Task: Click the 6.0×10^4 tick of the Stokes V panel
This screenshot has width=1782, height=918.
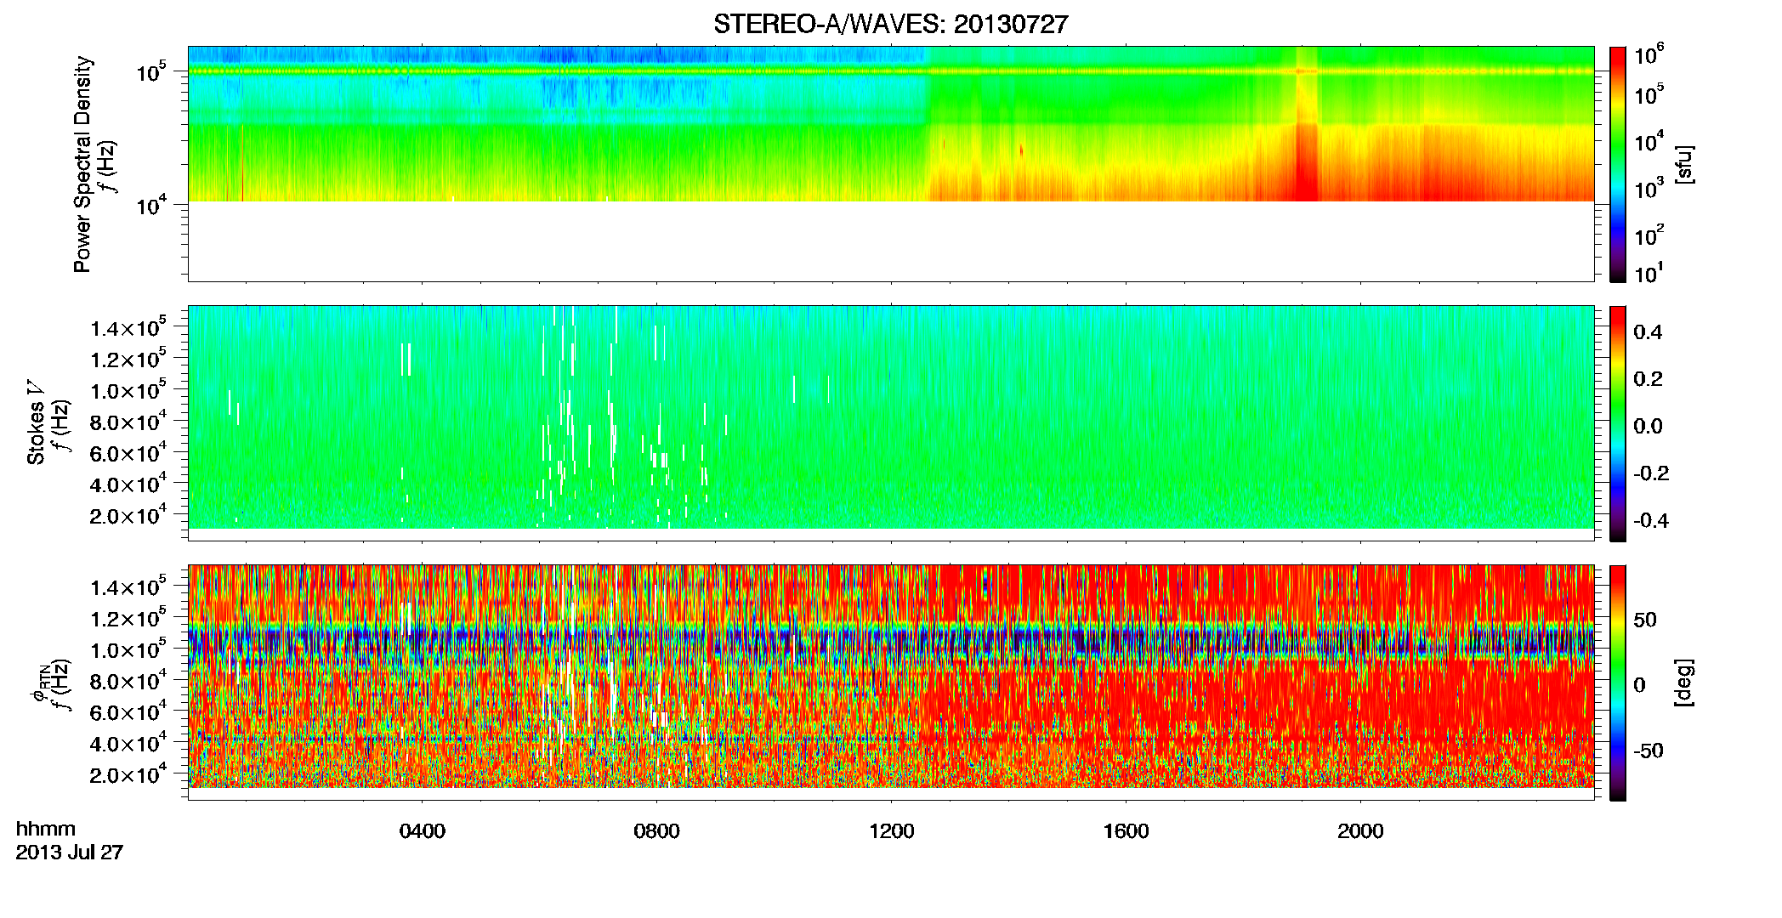Action: [127, 453]
